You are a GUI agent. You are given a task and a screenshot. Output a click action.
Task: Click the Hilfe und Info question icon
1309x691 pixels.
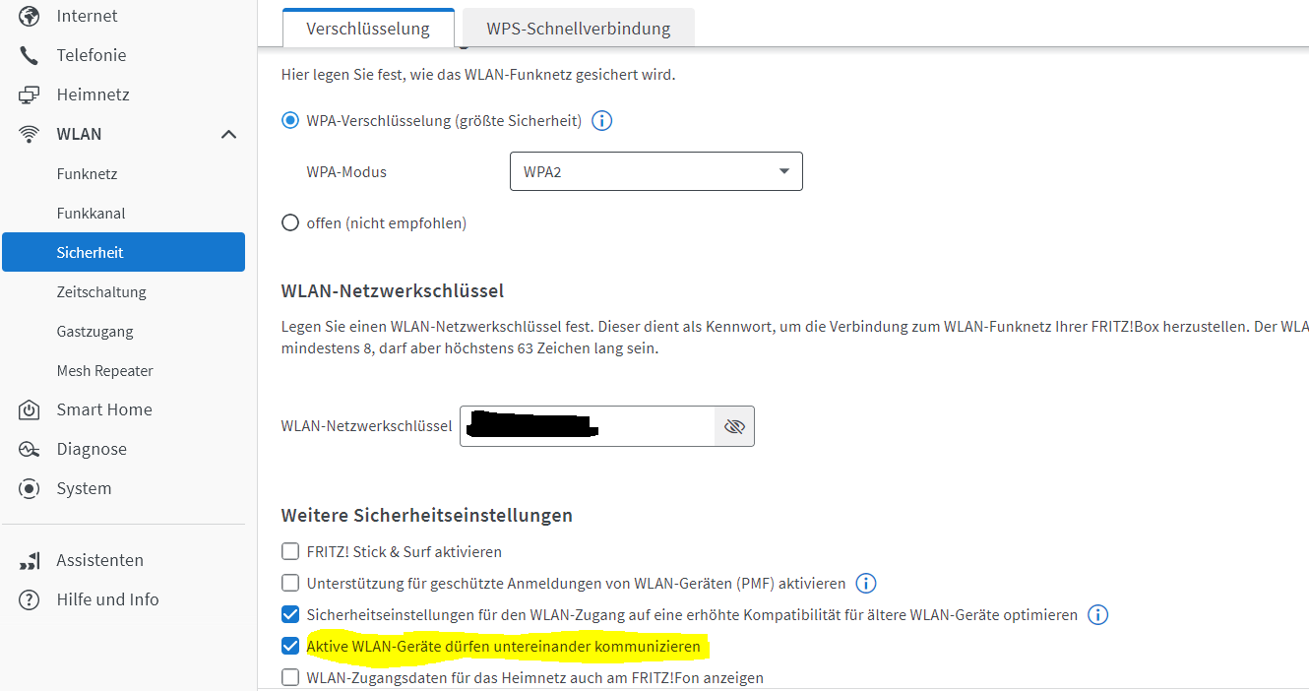(30, 599)
